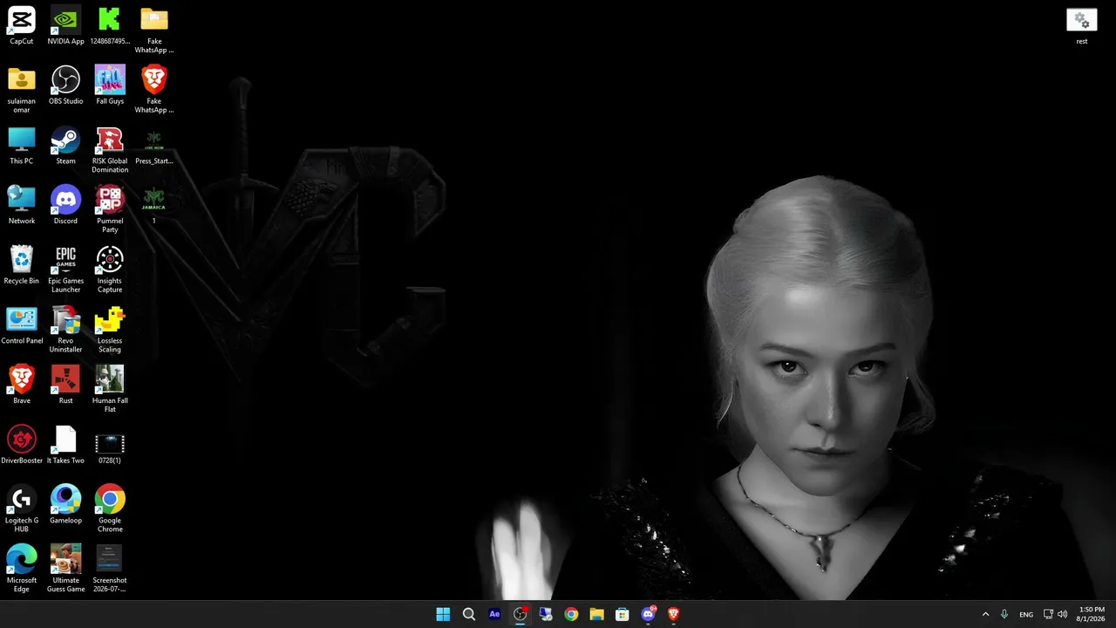Select the Fall Guys desktop shortcut
Screen dimensions: 1116x628
110,85
